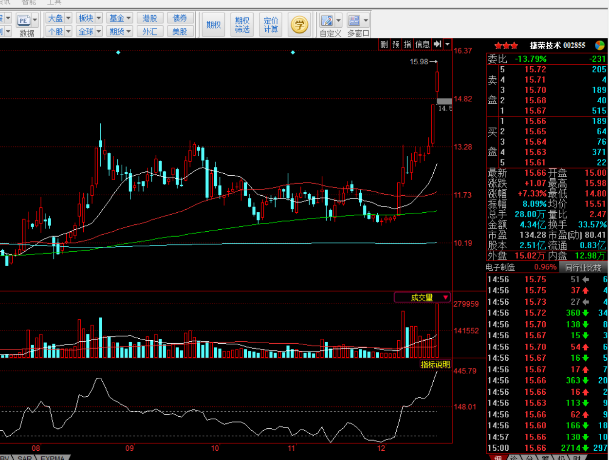Open the 多窗口 dropdown arrow
609x460 pixels.
coord(366,20)
